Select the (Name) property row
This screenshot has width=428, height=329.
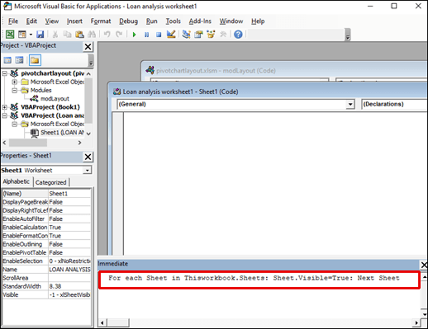(46, 193)
